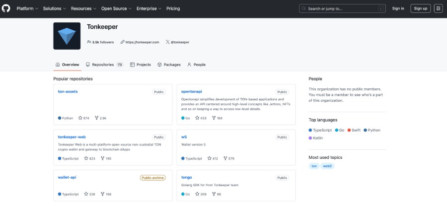Click Public badge on ton-assets card
Screen dimensions: 447x210
click(159, 92)
